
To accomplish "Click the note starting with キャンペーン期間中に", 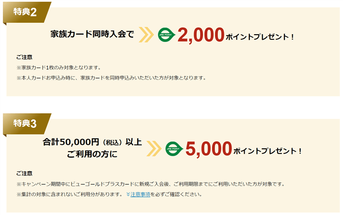I will [150, 184].
